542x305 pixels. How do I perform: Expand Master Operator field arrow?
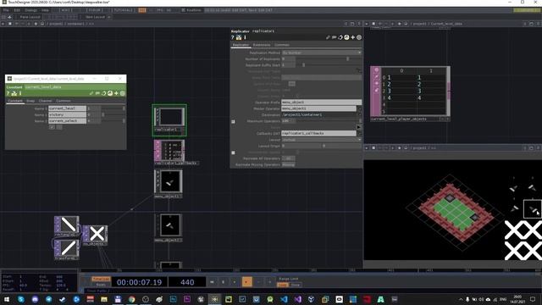359,108
